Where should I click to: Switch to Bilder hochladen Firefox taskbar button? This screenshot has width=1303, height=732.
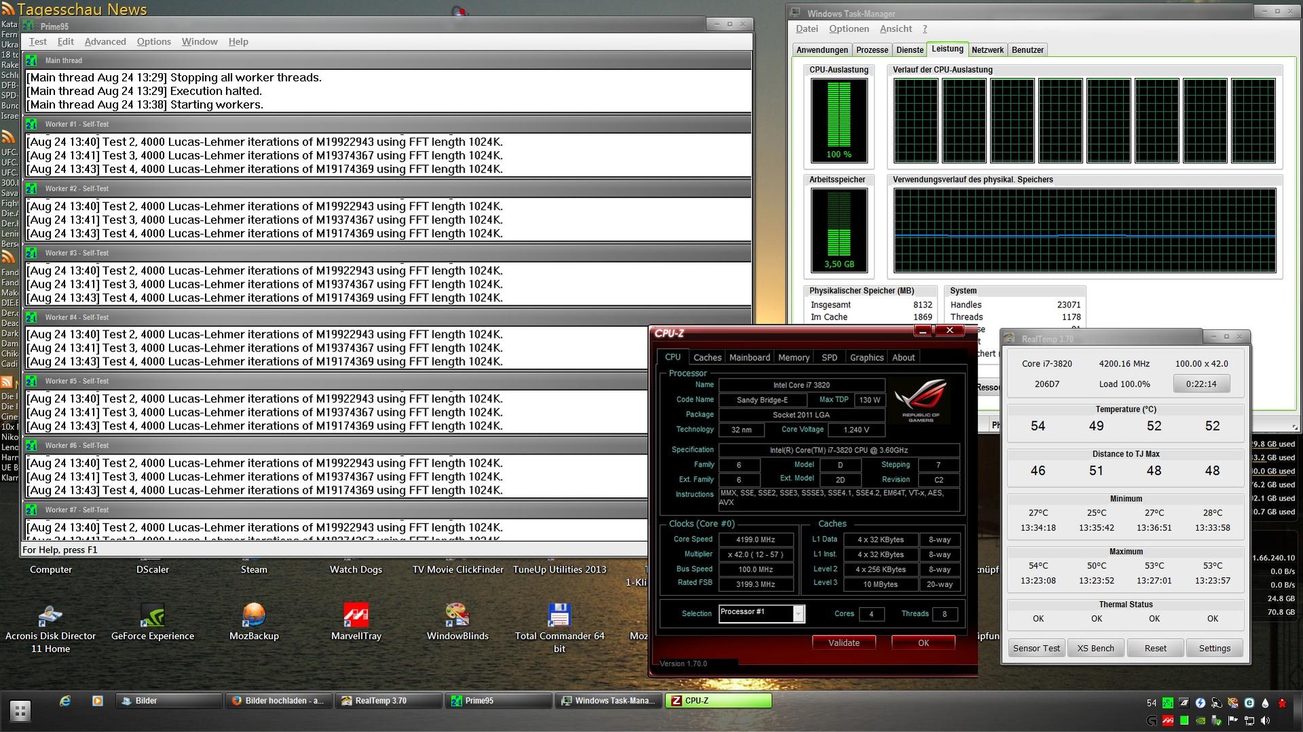279,701
